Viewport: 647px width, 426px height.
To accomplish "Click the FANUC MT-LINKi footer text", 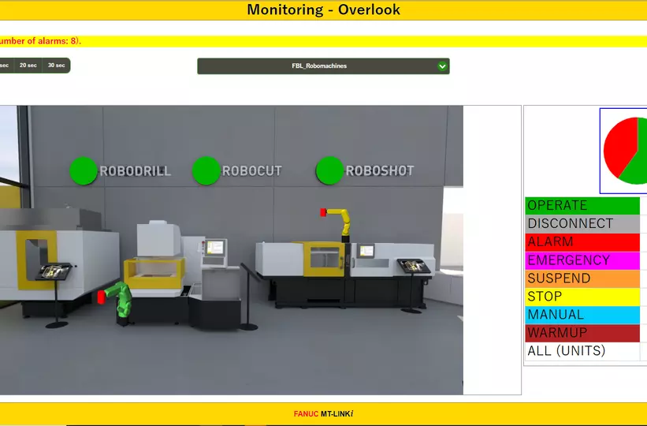I will [x=323, y=413].
